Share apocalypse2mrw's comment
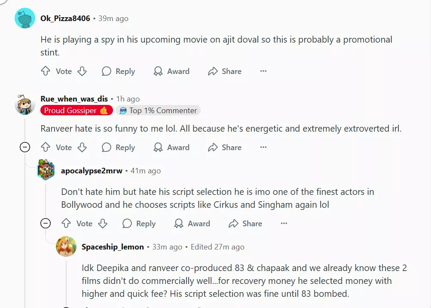This screenshot has width=431, height=308. pos(245,224)
